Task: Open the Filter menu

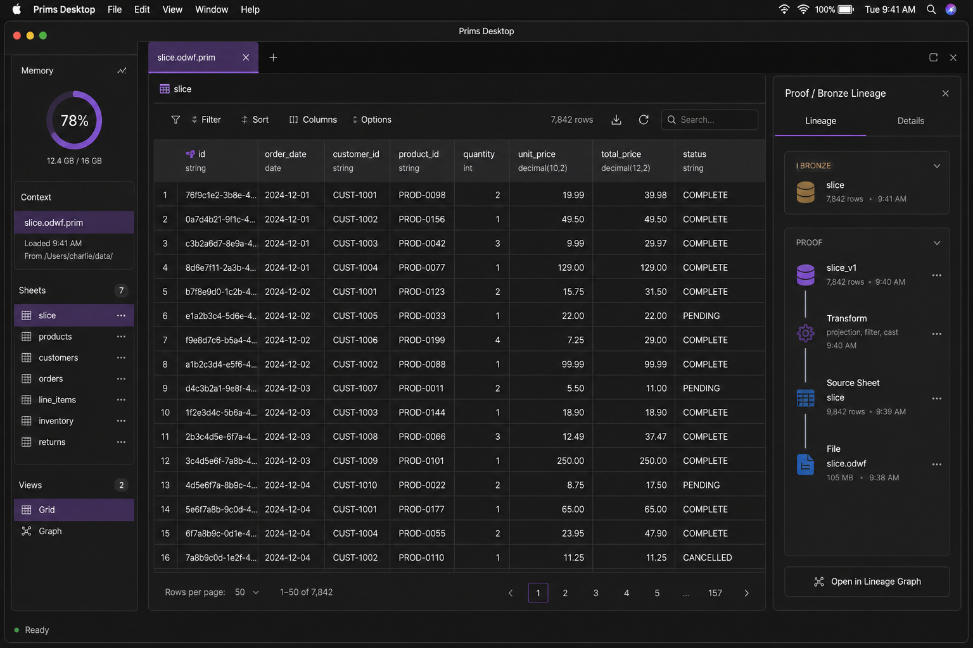Action: [206, 120]
